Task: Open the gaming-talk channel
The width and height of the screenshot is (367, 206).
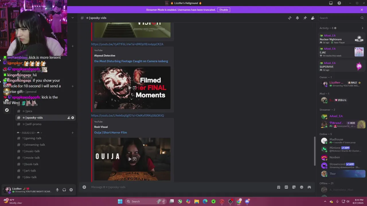Action: pos(45,138)
